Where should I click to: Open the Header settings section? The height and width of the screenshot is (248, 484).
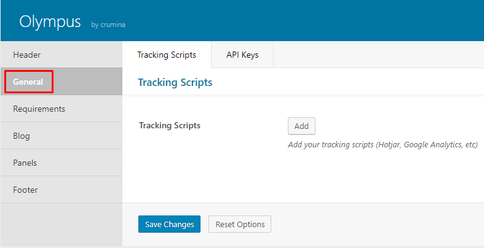tap(61, 55)
